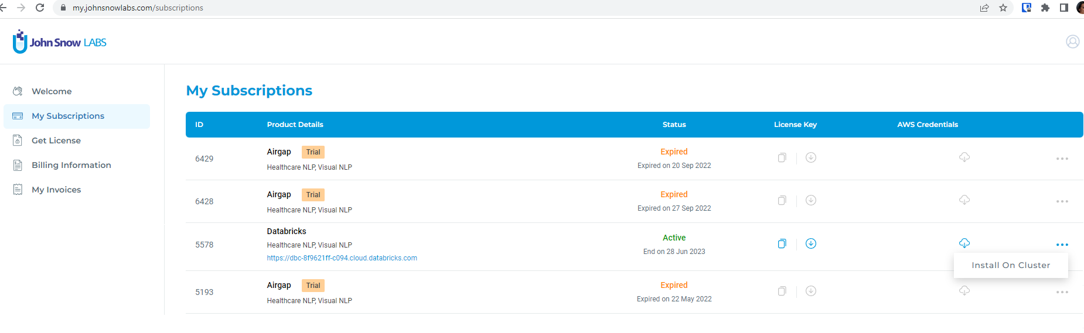Click the Get License document icon

(18, 140)
